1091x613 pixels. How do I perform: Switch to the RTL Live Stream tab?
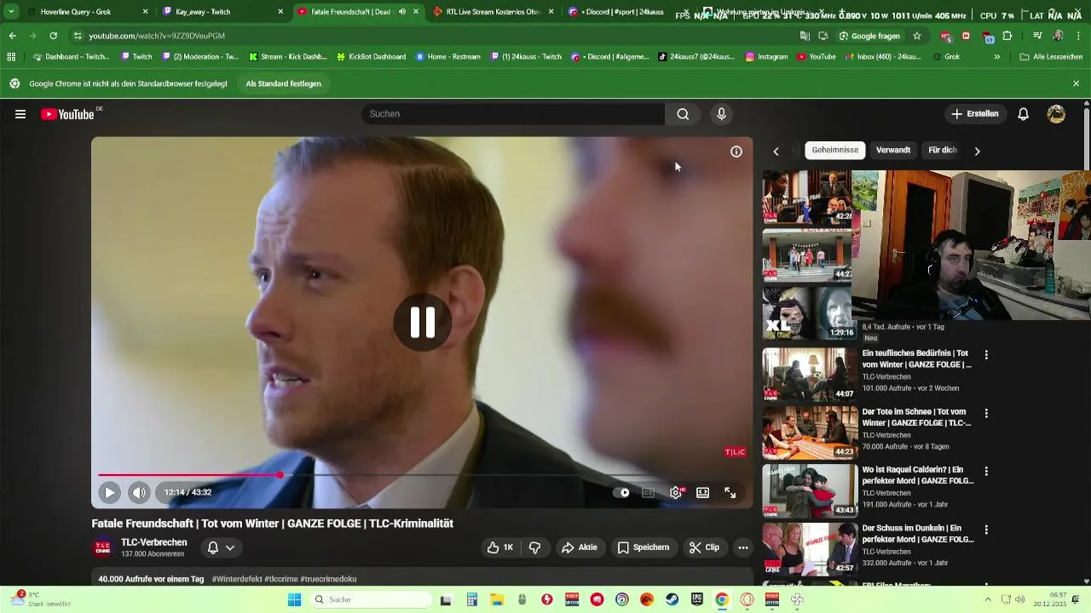click(x=494, y=12)
